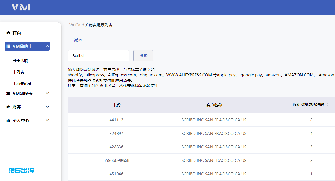335x181 pixels.
Task: Click card segment 441112 cell
Action: point(117,120)
